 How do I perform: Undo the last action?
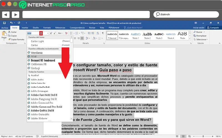11,23
